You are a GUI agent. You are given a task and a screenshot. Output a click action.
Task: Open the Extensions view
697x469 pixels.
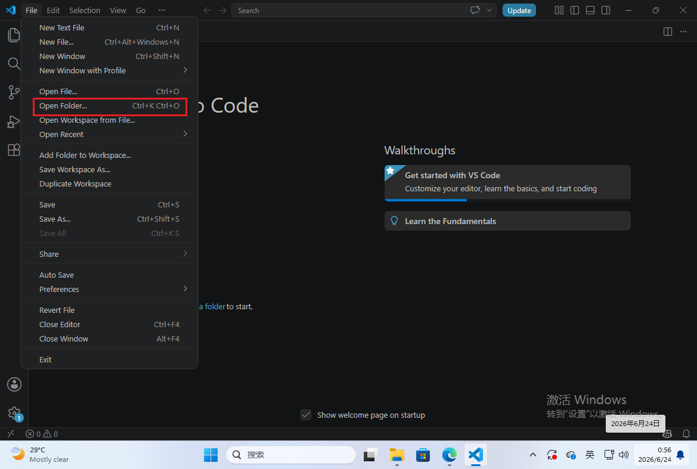14,150
